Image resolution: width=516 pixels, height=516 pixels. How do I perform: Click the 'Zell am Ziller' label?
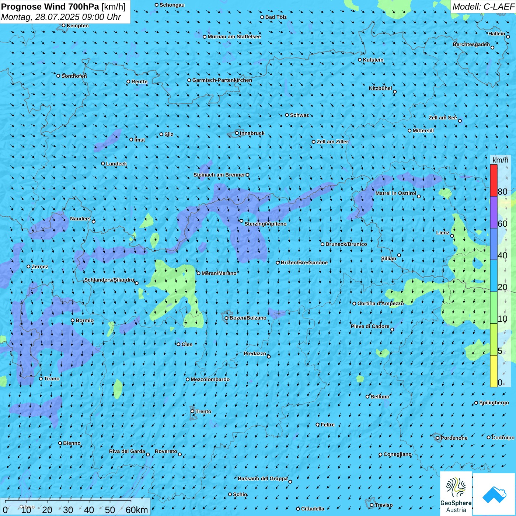point(332,142)
